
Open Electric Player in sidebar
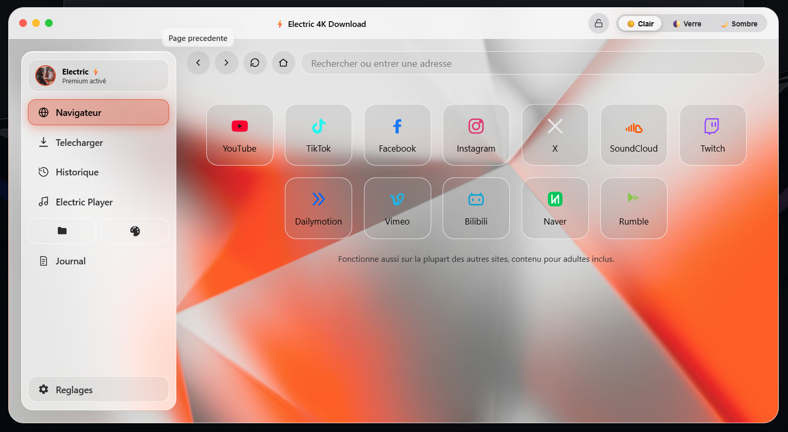click(x=98, y=202)
